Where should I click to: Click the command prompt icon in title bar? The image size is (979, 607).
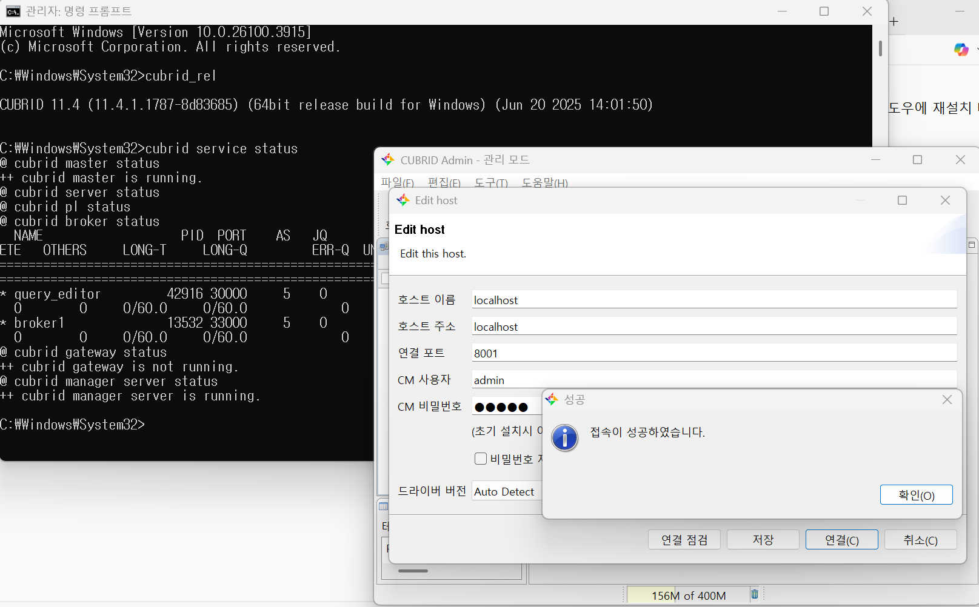pyautogui.click(x=13, y=12)
